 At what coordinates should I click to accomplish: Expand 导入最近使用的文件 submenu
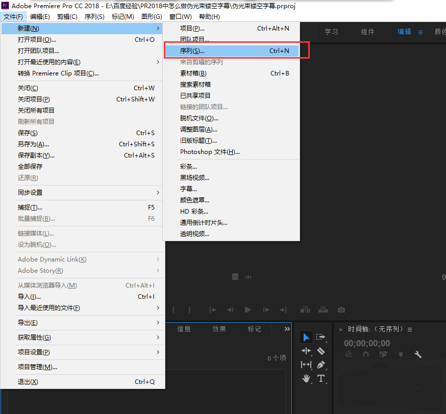82,308
